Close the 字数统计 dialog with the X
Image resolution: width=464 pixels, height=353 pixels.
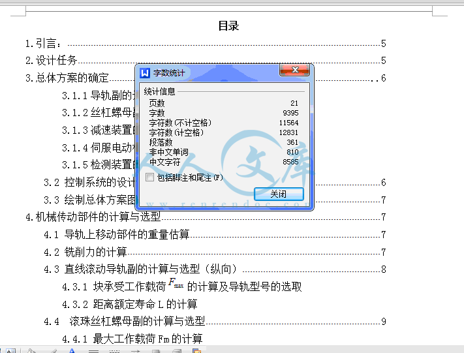coord(294,70)
